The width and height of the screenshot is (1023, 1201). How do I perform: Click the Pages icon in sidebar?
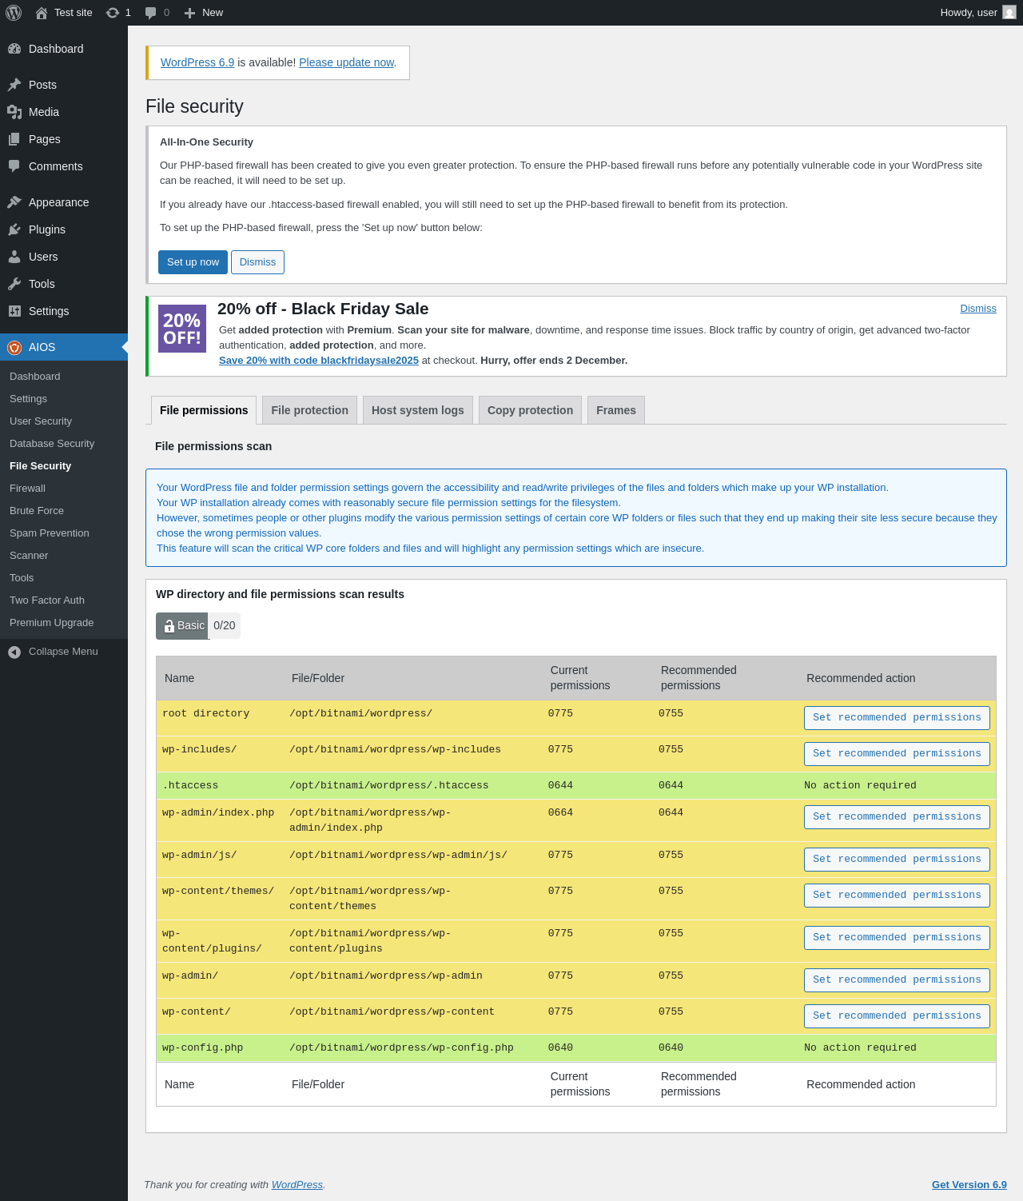pos(14,139)
